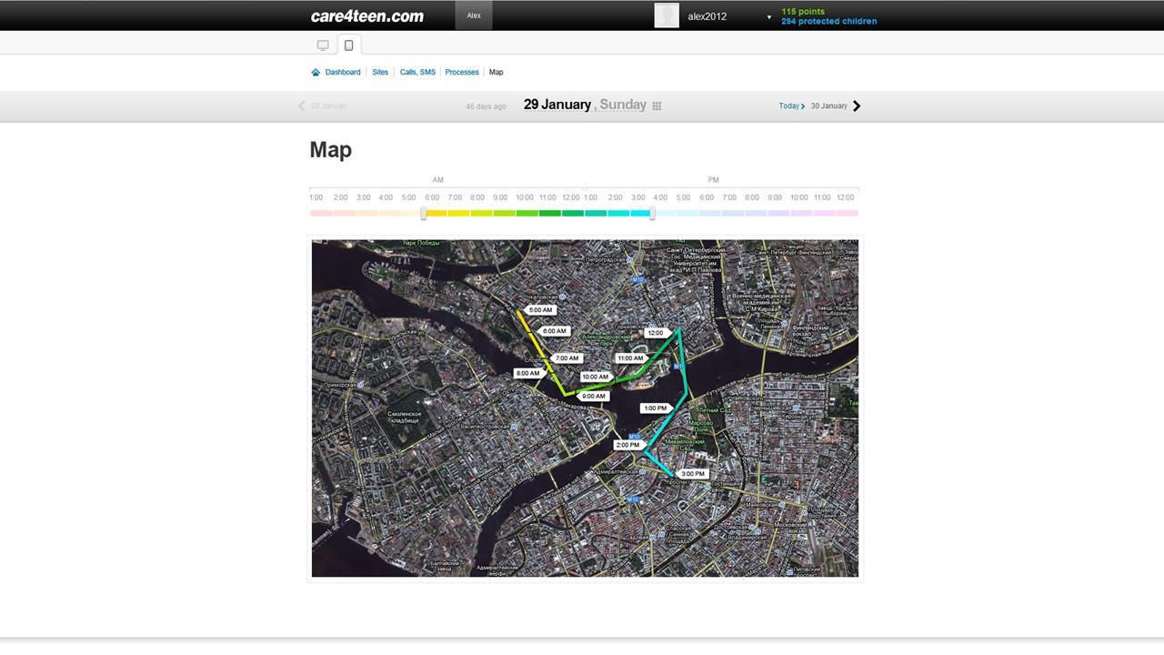Click the 5:00 AM map location marker
This screenshot has width=1164, height=655.
(x=540, y=310)
